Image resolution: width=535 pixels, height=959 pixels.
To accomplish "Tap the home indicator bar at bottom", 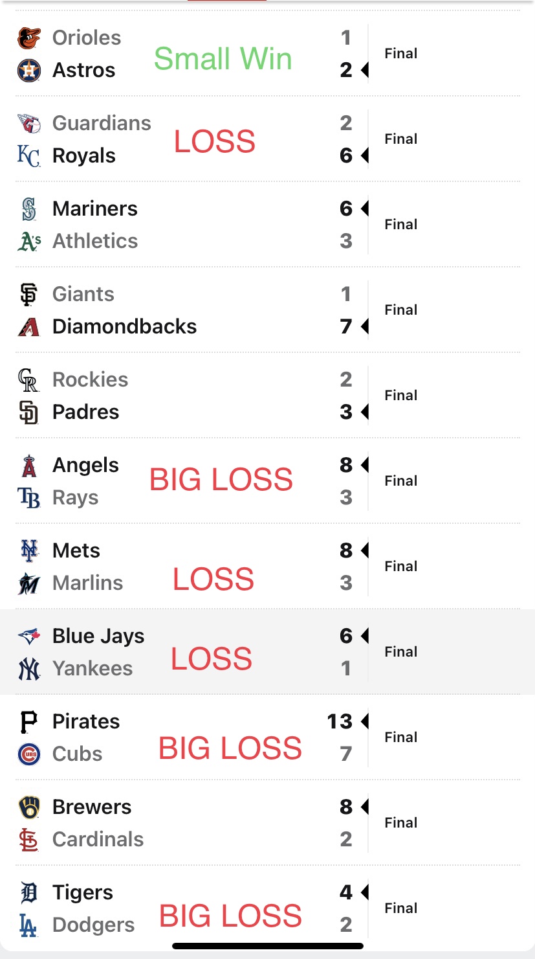I will click(x=268, y=946).
